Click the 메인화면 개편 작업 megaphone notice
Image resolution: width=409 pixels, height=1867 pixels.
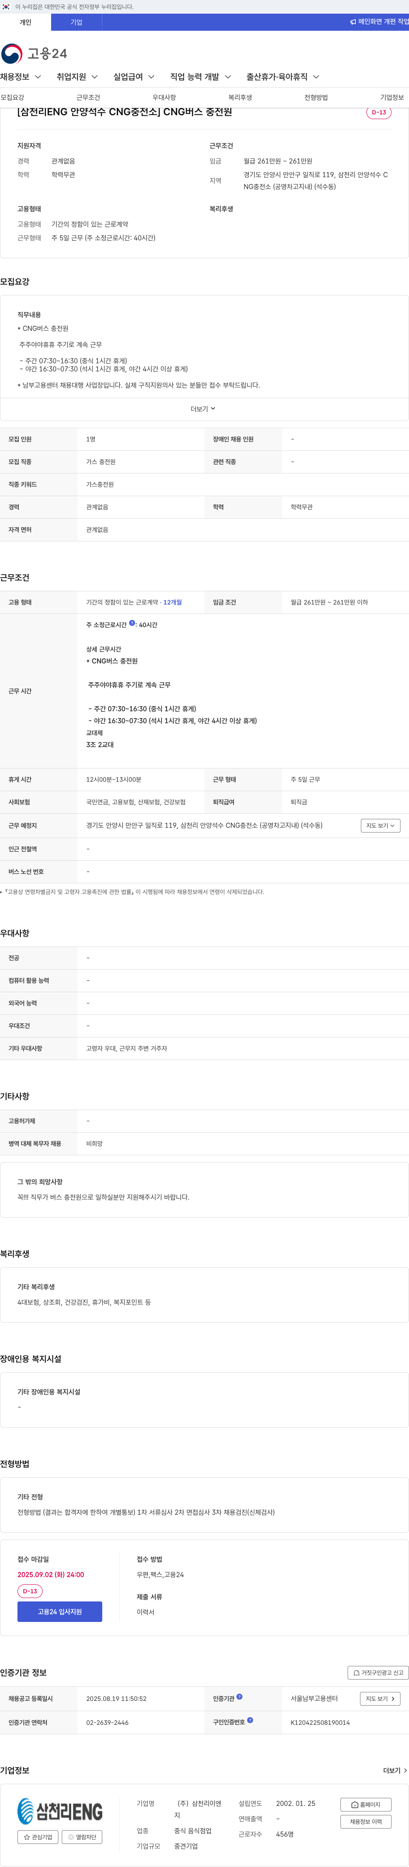(x=379, y=22)
